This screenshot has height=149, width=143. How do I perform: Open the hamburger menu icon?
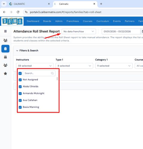(5, 31)
